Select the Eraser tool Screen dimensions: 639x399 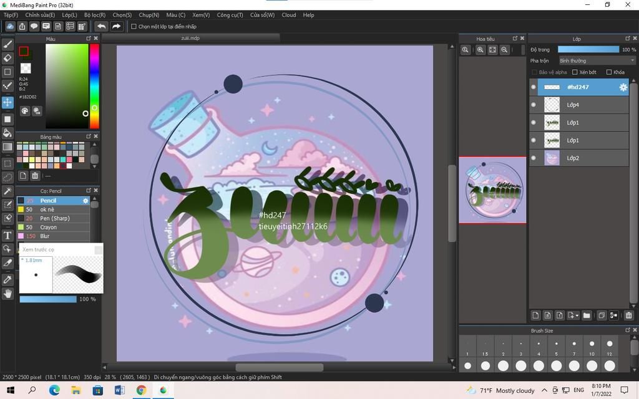pos(7,58)
